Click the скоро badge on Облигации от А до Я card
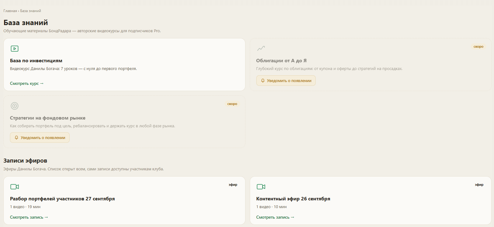 (x=478, y=47)
